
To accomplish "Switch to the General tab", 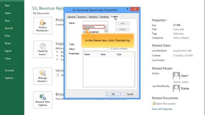I will click(x=71, y=17).
